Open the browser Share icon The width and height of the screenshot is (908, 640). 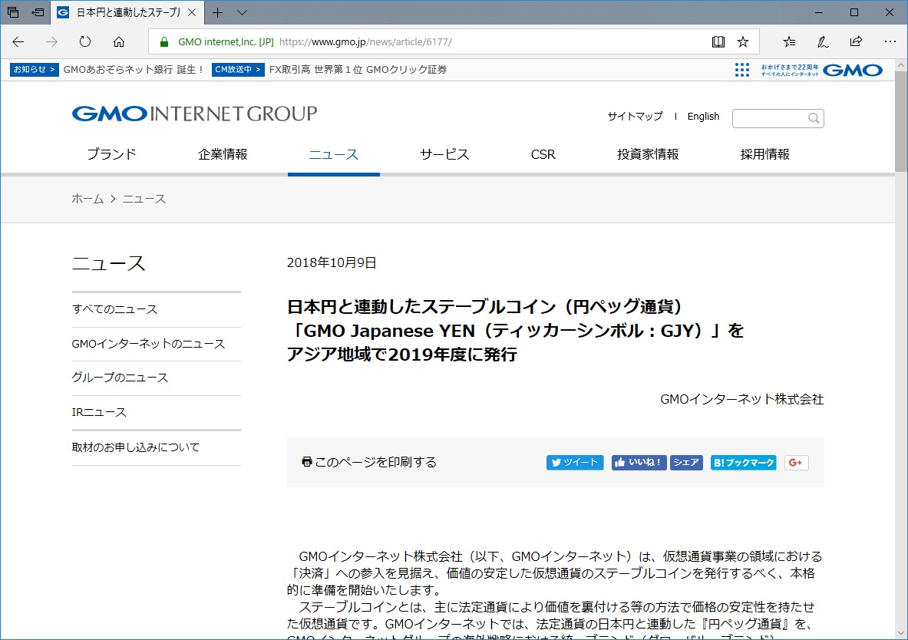tap(856, 42)
